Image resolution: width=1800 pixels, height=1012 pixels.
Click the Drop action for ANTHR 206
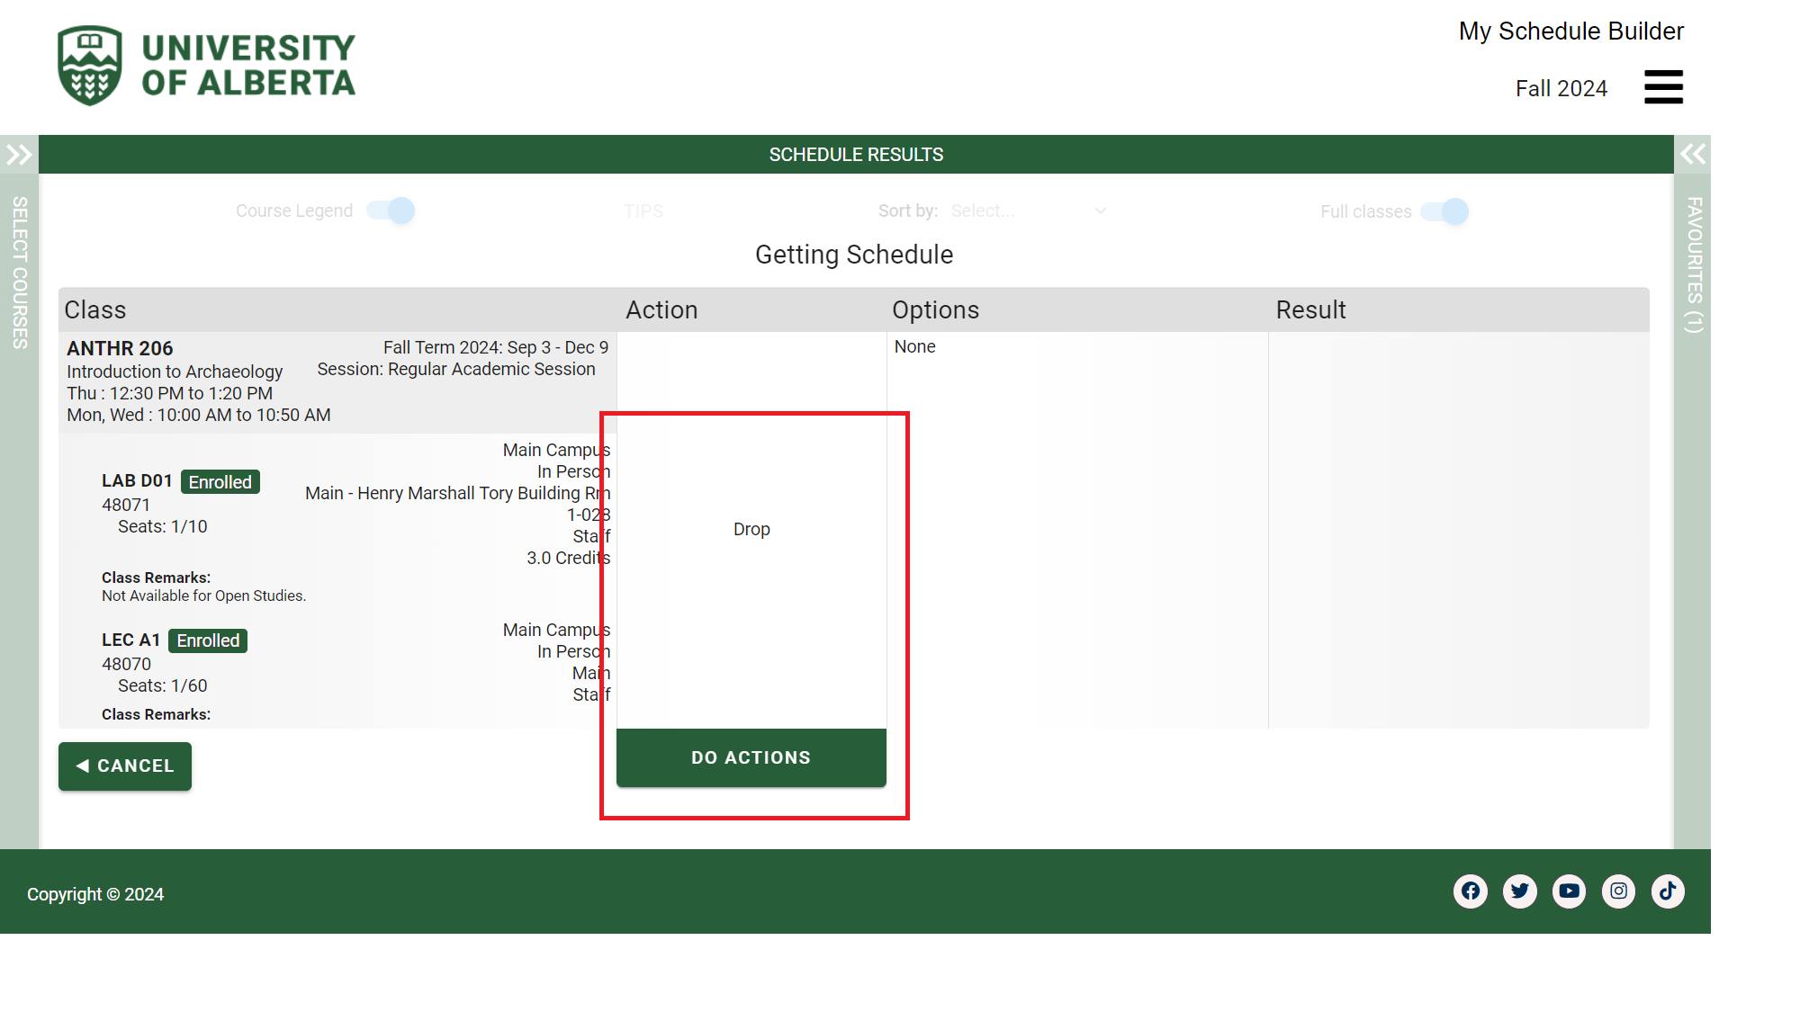point(751,529)
